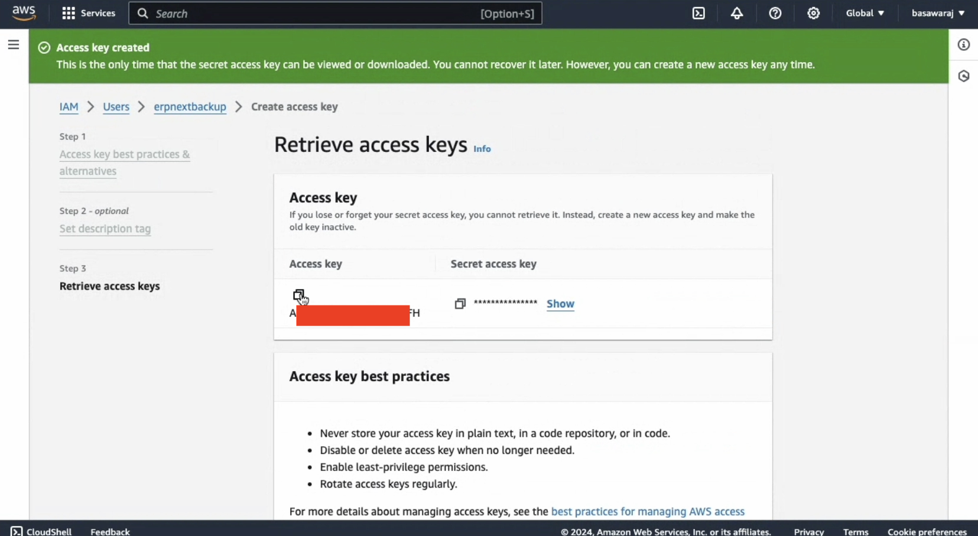Click the search magnifier icon
This screenshot has height=536, width=978.
click(142, 13)
